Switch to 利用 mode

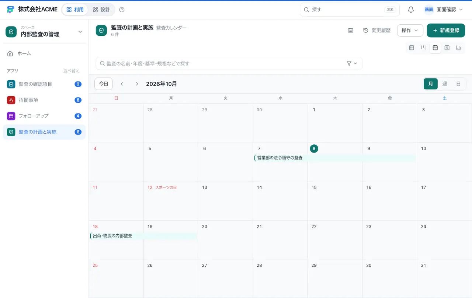75,10
